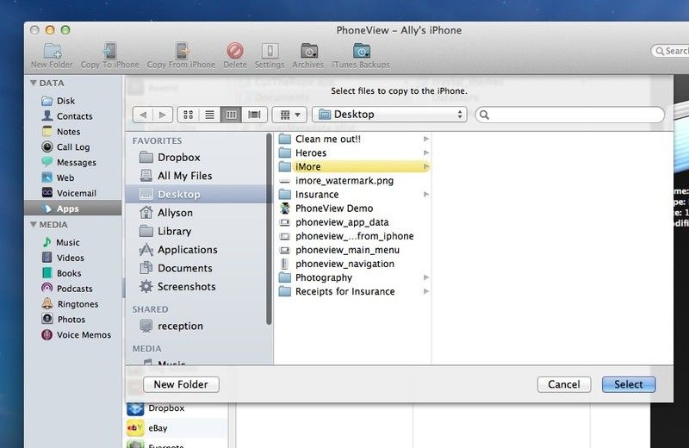
Task: Click the file dialog search field
Action: pyautogui.click(x=570, y=115)
